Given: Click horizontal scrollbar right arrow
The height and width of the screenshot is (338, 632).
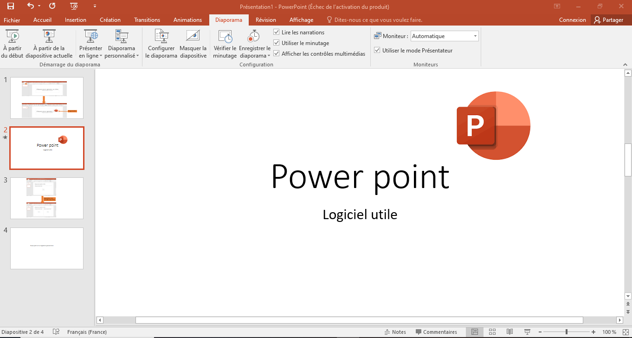Looking at the screenshot, I should [x=619, y=320].
